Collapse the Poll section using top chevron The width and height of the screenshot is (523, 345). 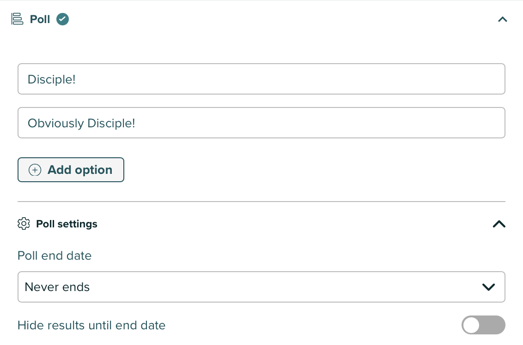[502, 19]
